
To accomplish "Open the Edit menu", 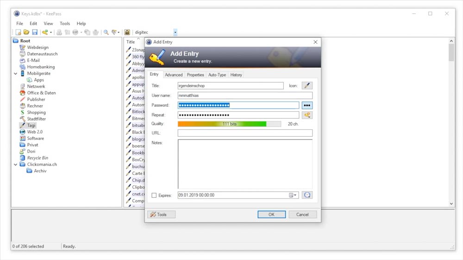I will [x=33, y=24].
